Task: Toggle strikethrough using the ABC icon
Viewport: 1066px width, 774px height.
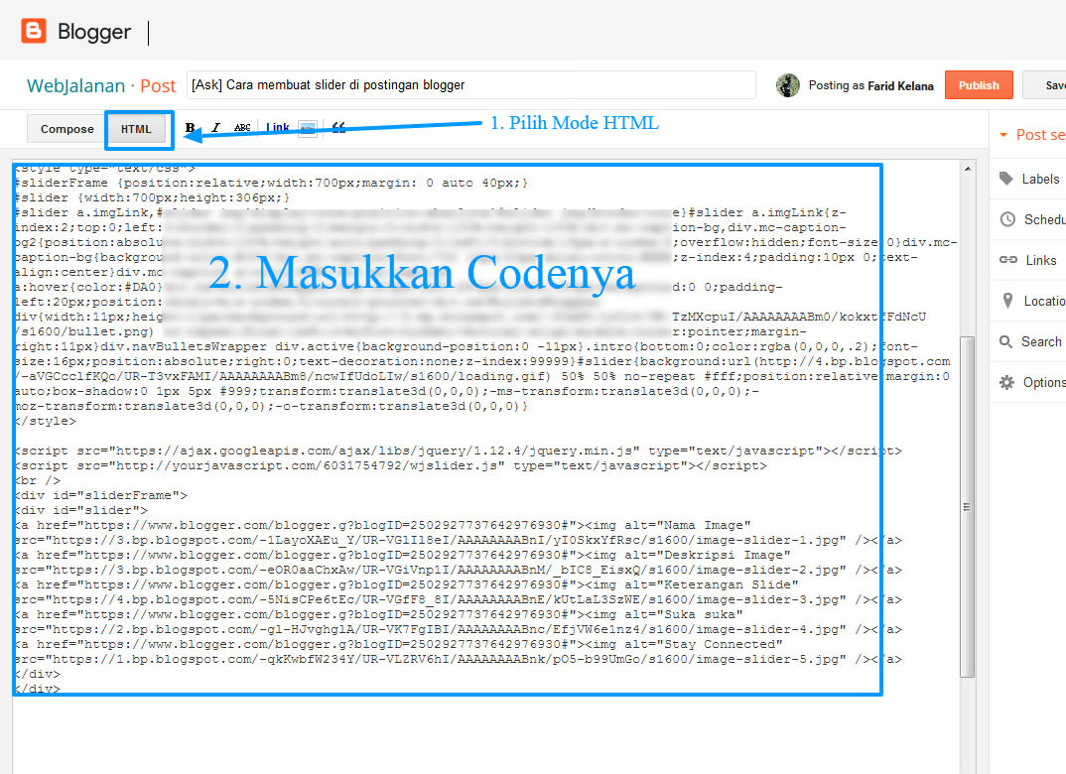Action: coord(242,128)
